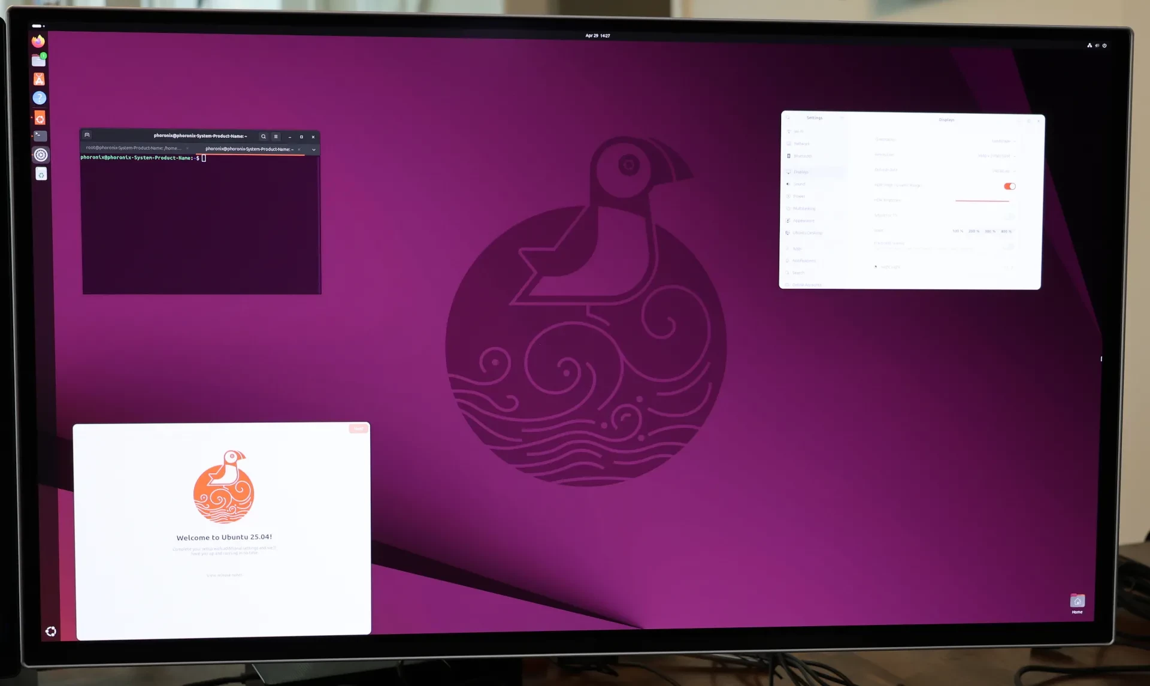Switch to the root@phoronix terminal tab
Image resolution: width=1150 pixels, height=686 pixels.
(133, 148)
